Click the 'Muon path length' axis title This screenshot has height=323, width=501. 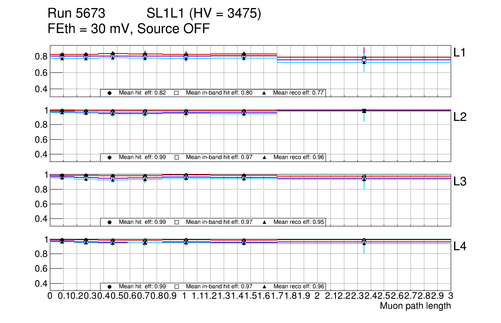[x=415, y=306]
